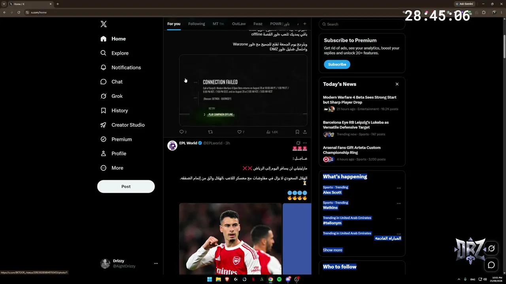Open Chat from the sidebar
This screenshot has width=506, height=284.
pos(111,82)
